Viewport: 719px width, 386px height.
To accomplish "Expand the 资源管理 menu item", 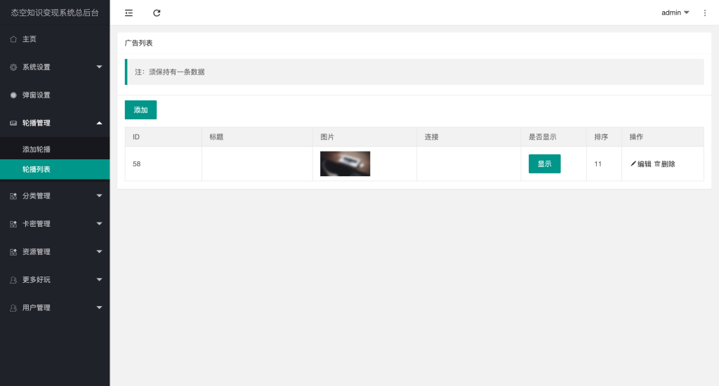I will pos(37,251).
